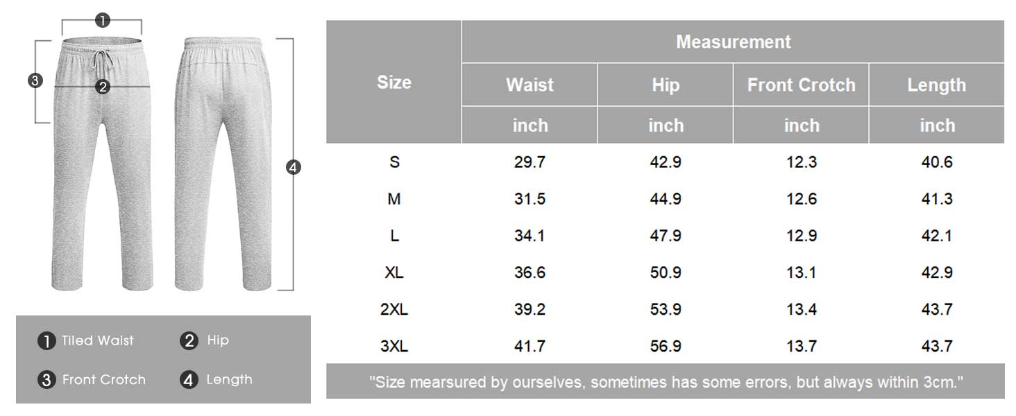Click the Length column header
Image resolution: width=1016 pixels, height=416 pixels.
936,85
